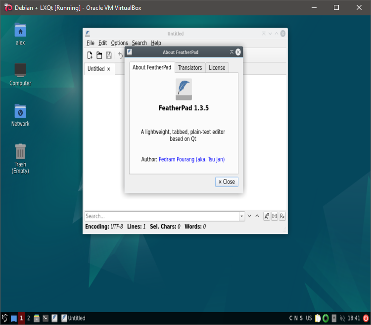Click the FeatherPad 1.3.5 version heading
Viewport: 371px width, 325px height.
click(184, 108)
